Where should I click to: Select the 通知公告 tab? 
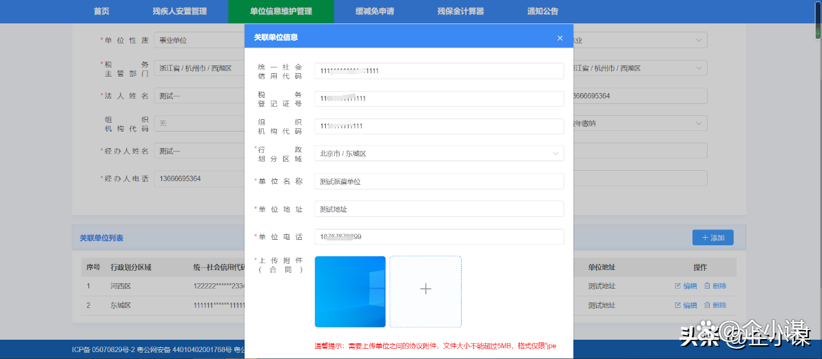[x=542, y=11]
